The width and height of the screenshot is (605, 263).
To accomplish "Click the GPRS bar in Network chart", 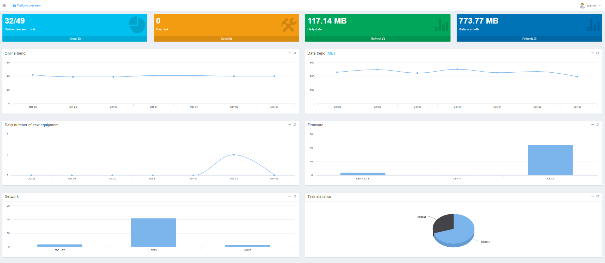I will click(153, 232).
